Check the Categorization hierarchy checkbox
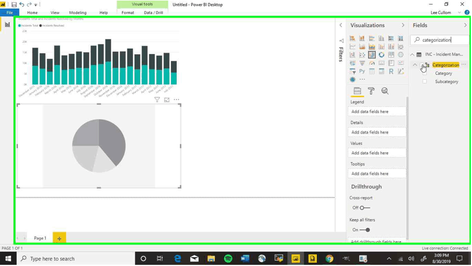472x266 pixels. (422, 65)
